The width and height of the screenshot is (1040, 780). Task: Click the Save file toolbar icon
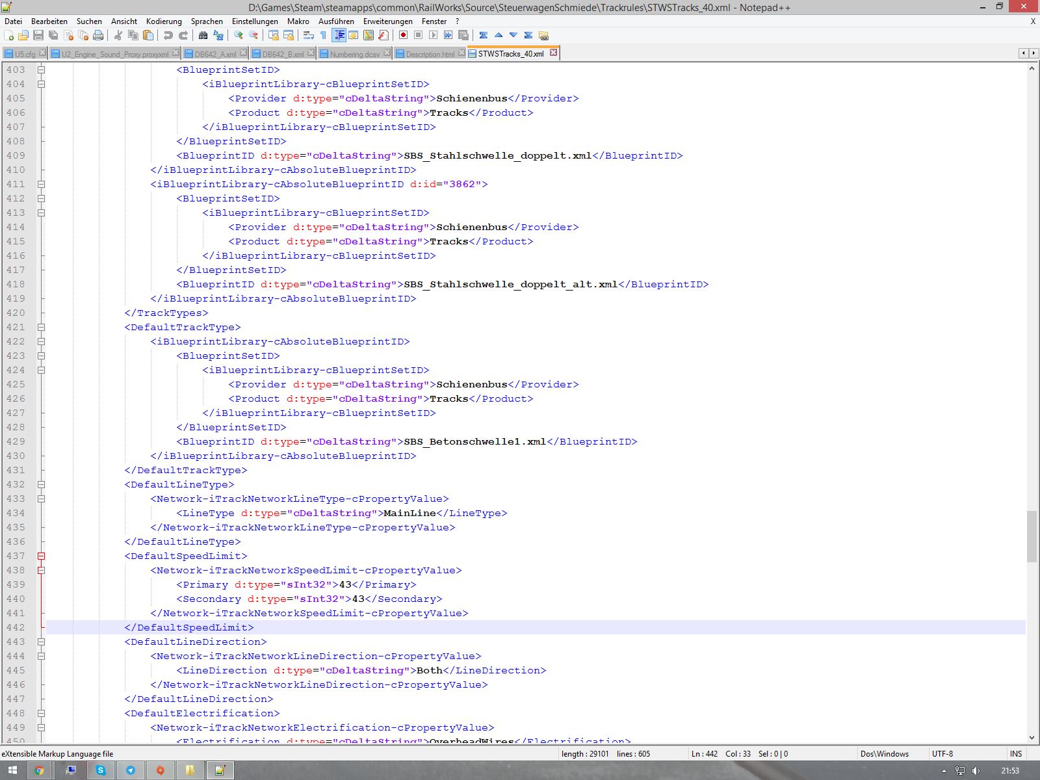[38, 35]
